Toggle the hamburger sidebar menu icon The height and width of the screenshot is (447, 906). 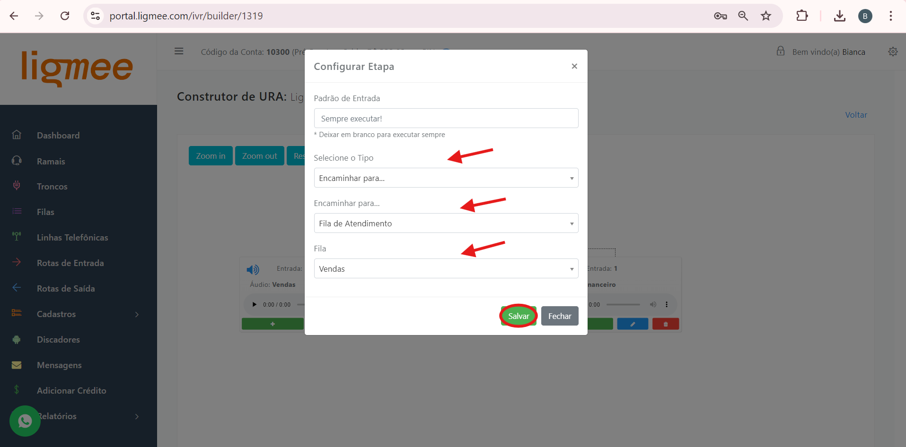pyautogui.click(x=179, y=51)
